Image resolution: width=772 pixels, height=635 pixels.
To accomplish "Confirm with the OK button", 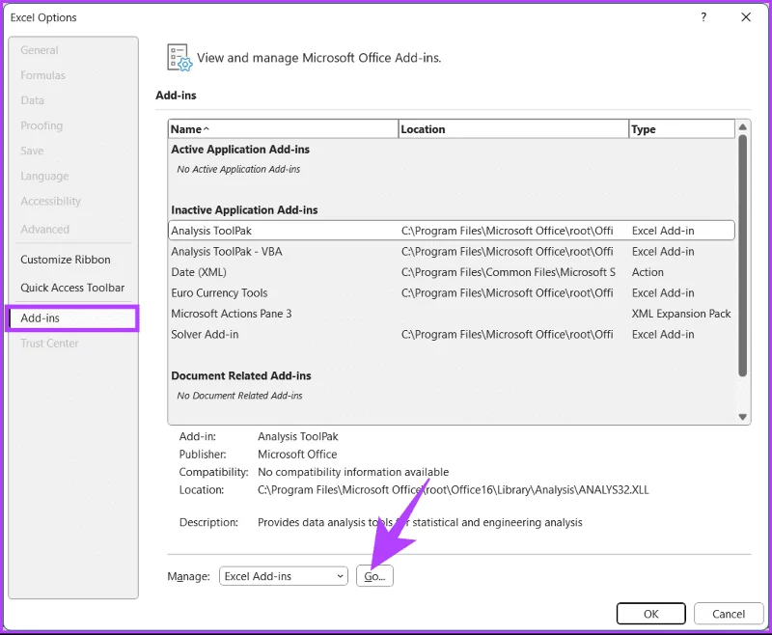I will pyautogui.click(x=650, y=614).
